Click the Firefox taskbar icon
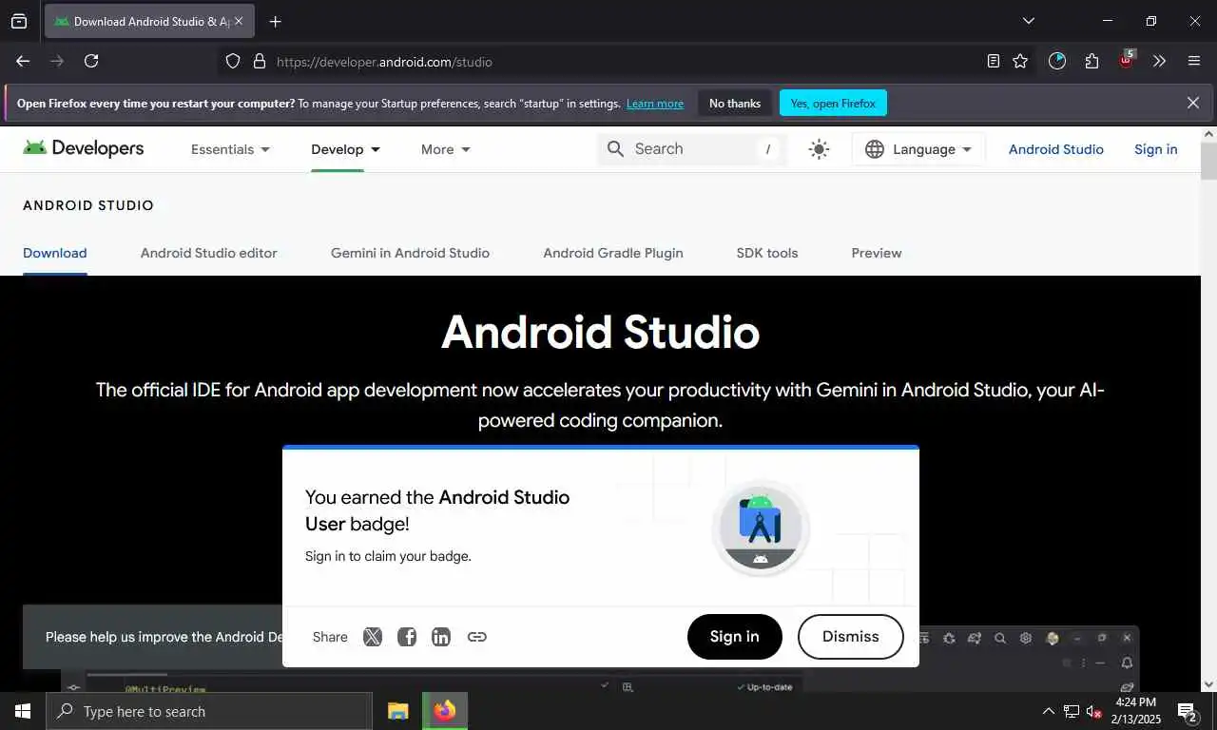The width and height of the screenshot is (1217, 730). [x=444, y=711]
